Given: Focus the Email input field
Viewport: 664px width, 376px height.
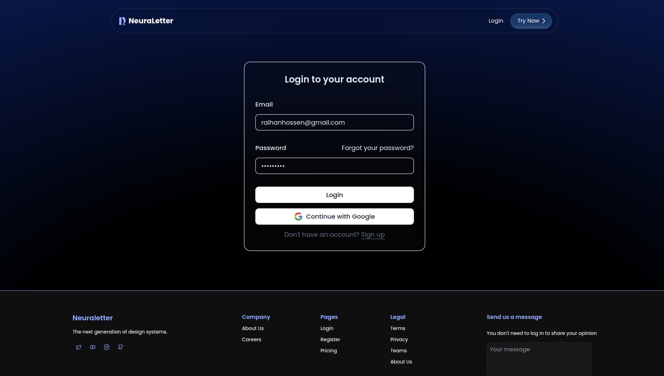Looking at the screenshot, I should point(334,123).
